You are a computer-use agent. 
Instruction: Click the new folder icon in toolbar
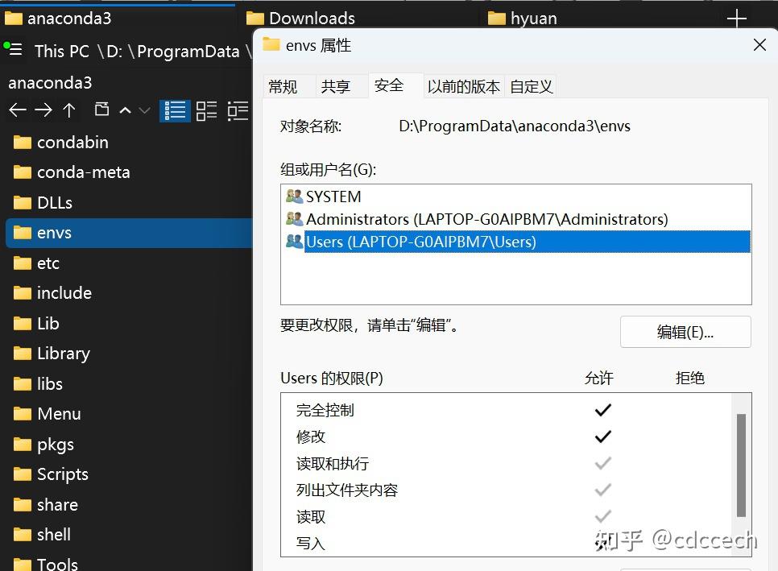[x=101, y=110]
